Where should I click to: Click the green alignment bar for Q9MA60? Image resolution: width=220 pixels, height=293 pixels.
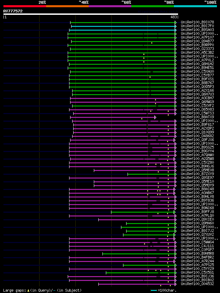pos(151,223)
